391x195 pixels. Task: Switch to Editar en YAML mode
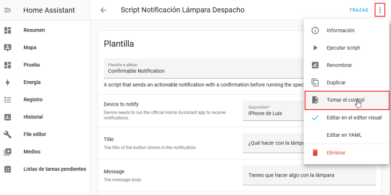[x=344, y=135]
